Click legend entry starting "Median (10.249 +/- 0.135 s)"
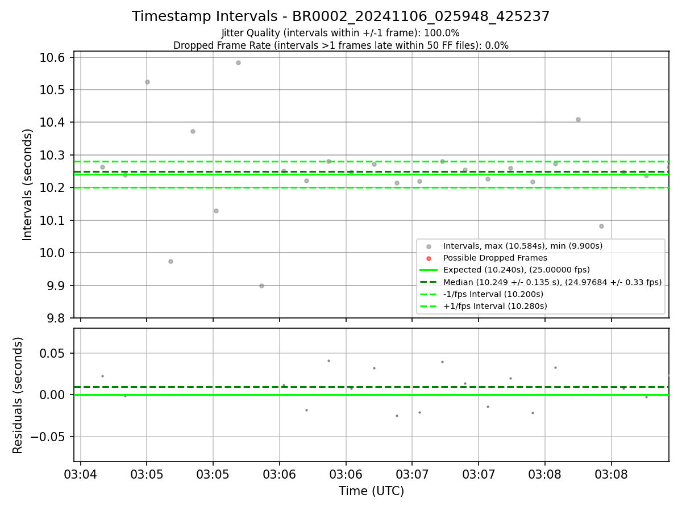The width and height of the screenshot is (682, 511). click(552, 282)
